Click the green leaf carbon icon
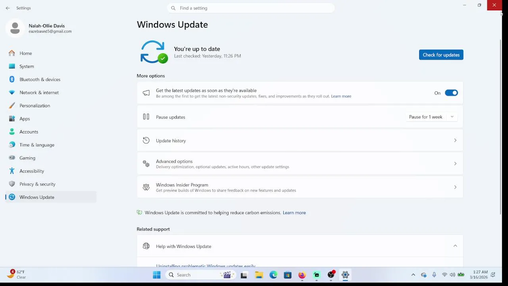The height and width of the screenshot is (286, 508). (x=139, y=213)
